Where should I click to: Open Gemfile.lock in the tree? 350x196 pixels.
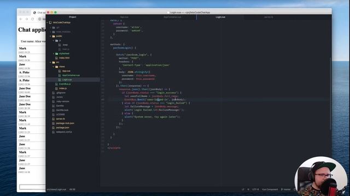coord(62,110)
